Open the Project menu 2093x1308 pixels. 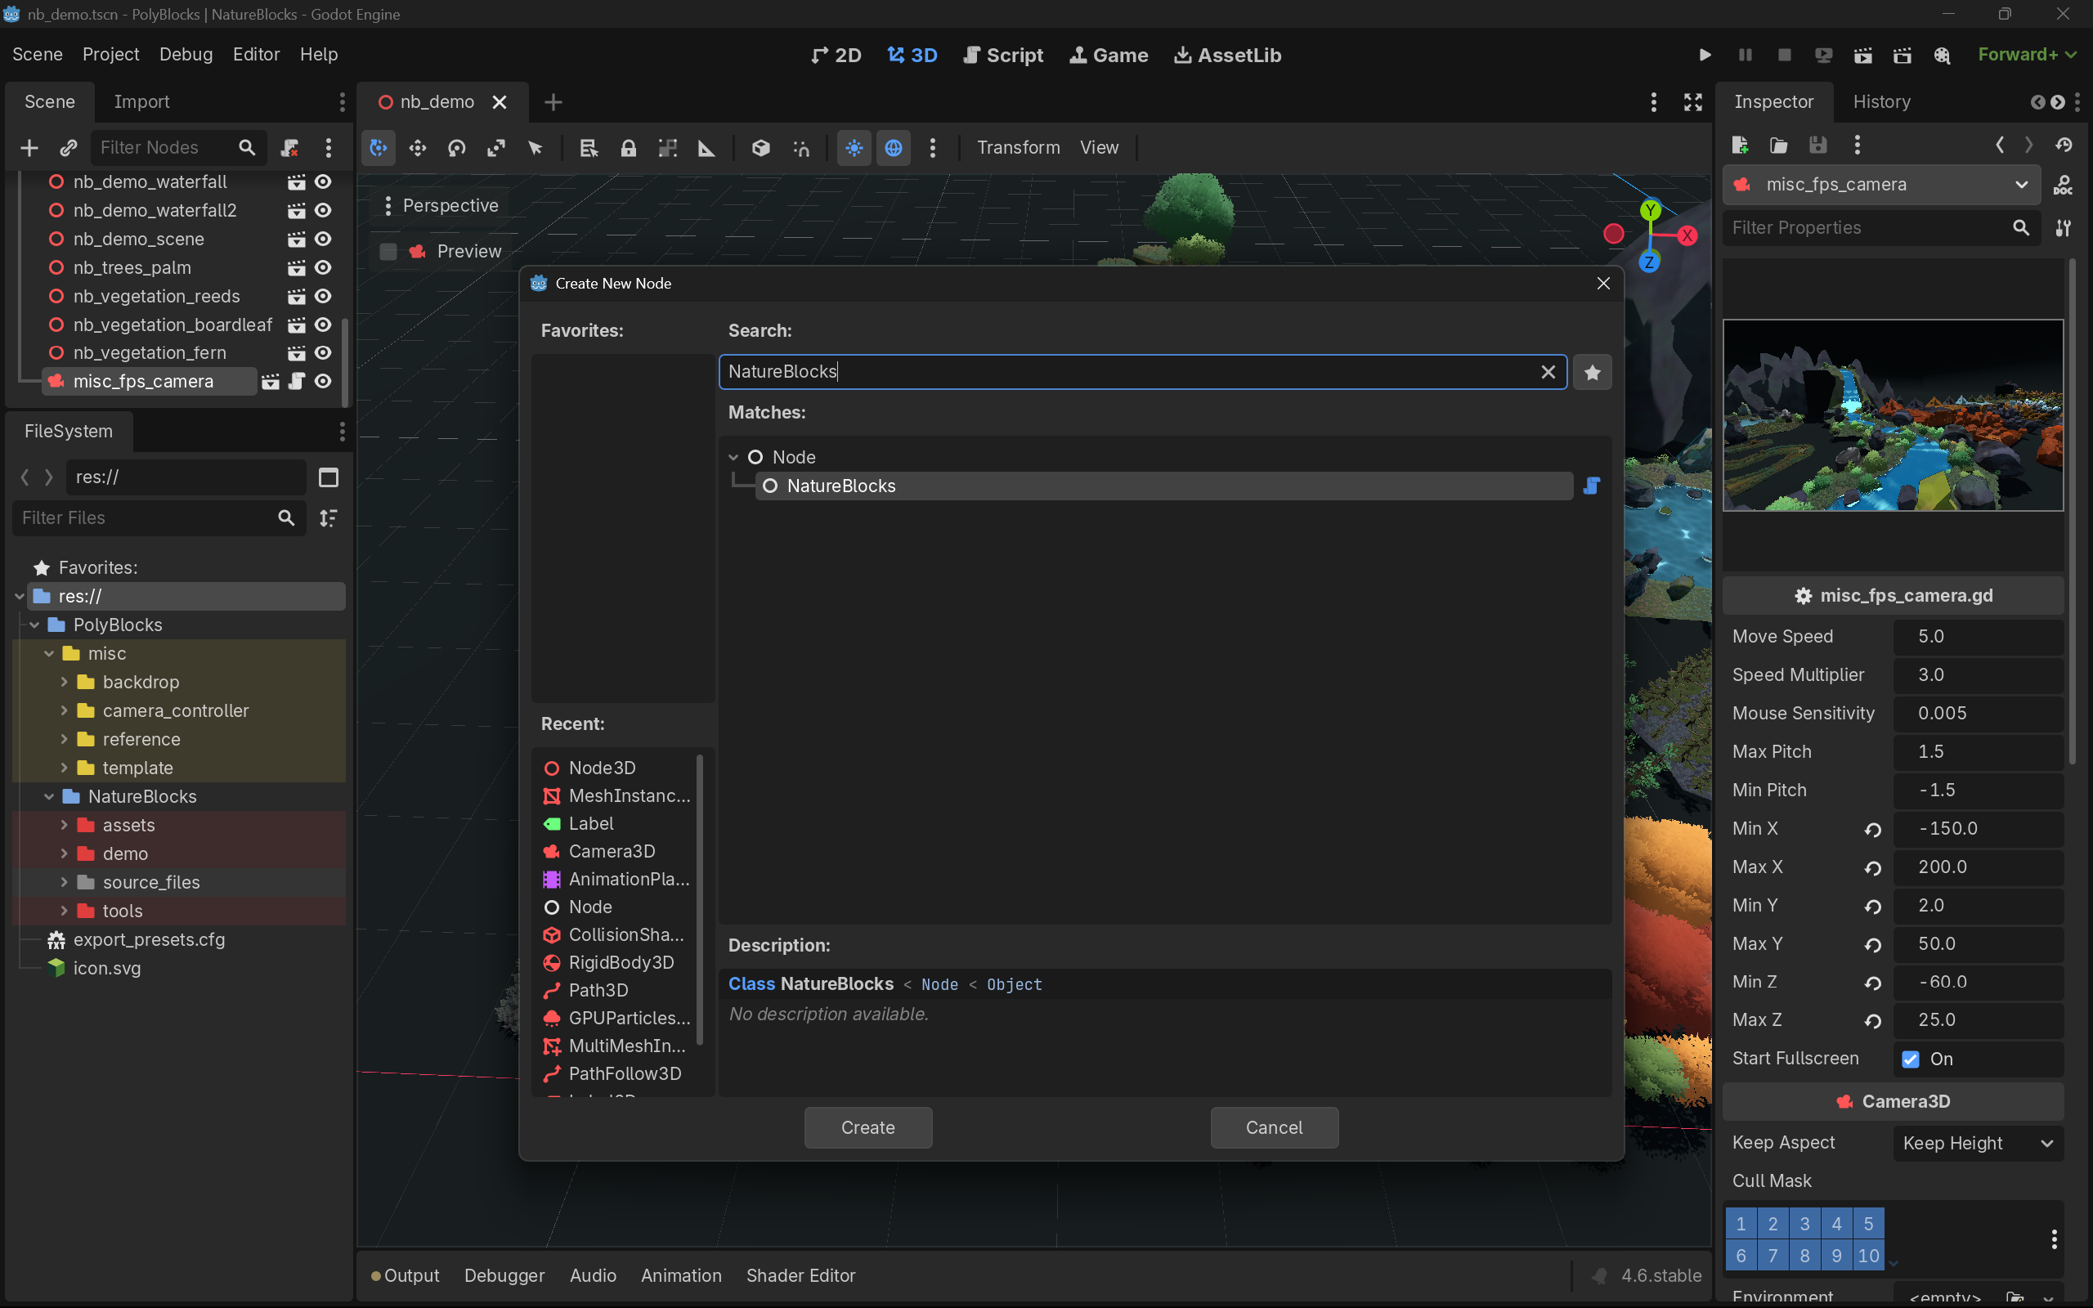pos(110,55)
